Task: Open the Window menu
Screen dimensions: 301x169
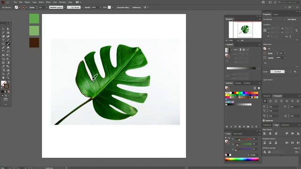Action: click(x=63, y=2)
